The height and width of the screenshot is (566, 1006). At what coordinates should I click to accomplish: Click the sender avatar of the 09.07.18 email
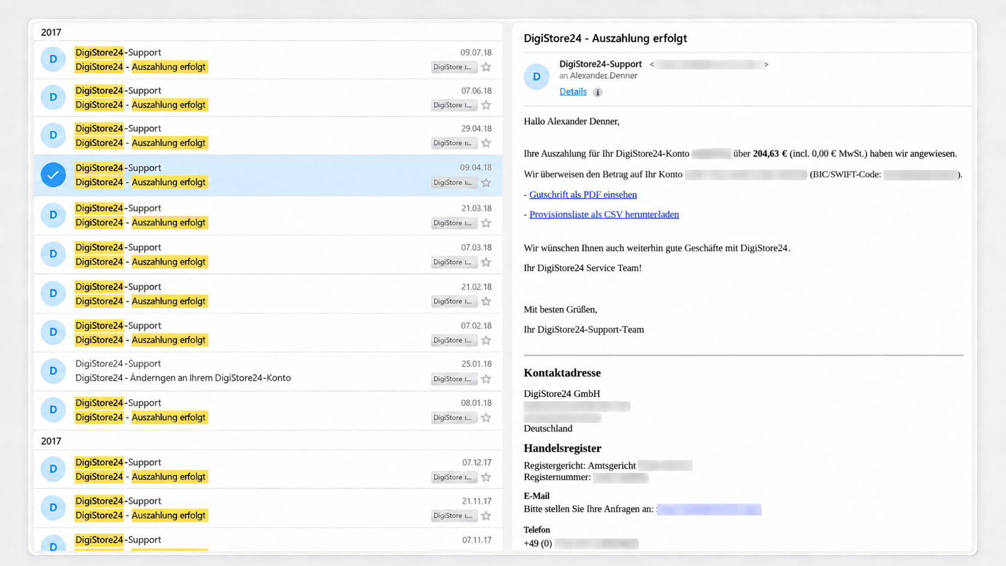click(x=54, y=59)
